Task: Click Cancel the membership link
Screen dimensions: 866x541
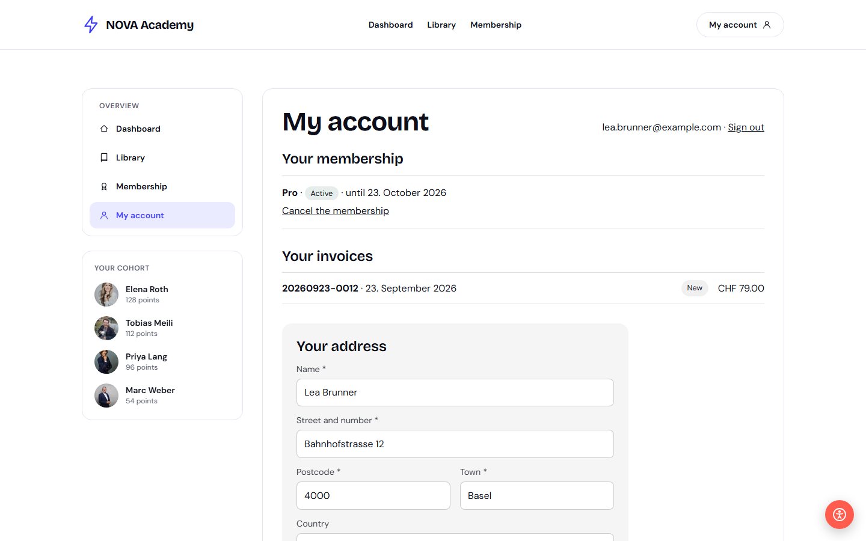Action: [336, 211]
